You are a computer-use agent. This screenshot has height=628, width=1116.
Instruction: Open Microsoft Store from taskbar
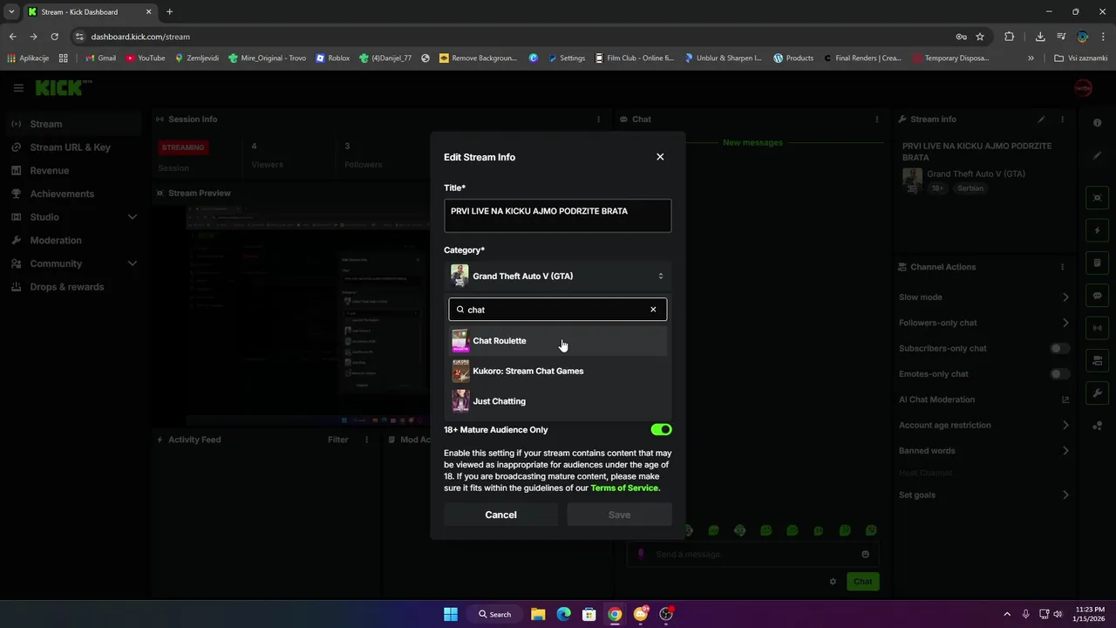click(589, 614)
